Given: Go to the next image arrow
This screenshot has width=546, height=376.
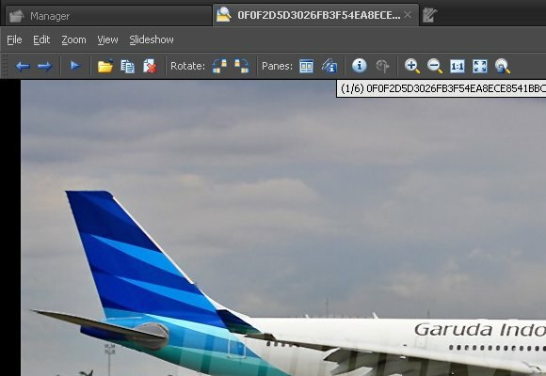Looking at the screenshot, I should coord(44,66).
